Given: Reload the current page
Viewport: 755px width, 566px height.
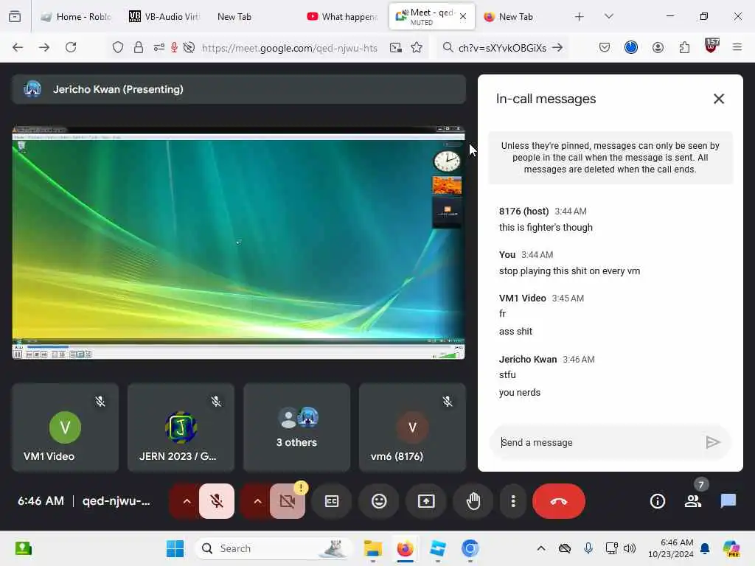Looking at the screenshot, I should point(71,47).
